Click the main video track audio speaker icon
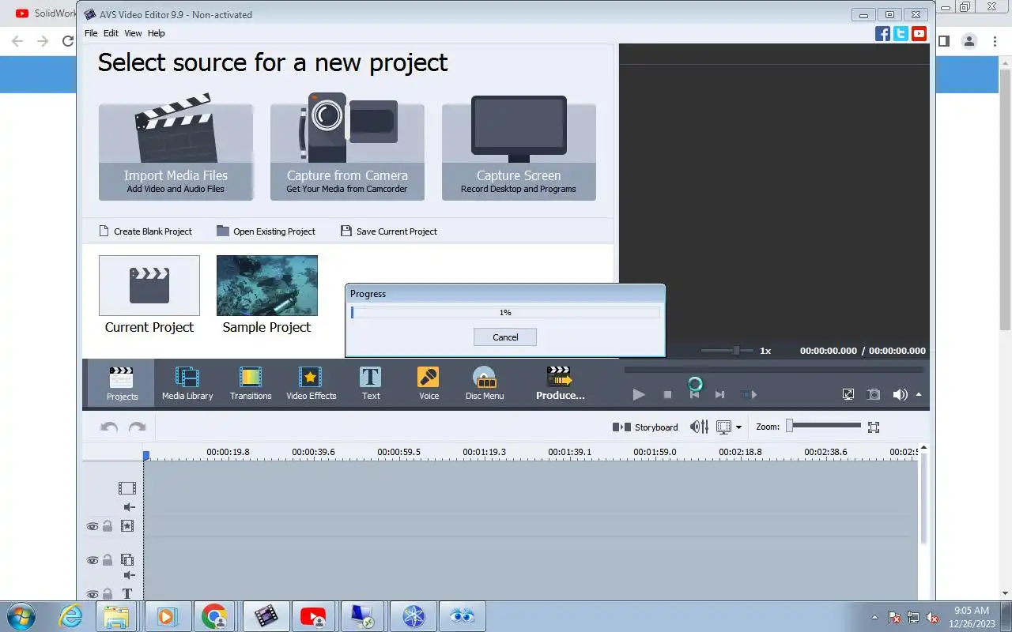 [x=129, y=507]
